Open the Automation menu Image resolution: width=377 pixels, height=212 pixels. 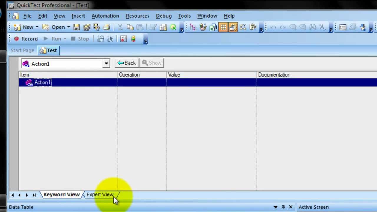point(105,16)
